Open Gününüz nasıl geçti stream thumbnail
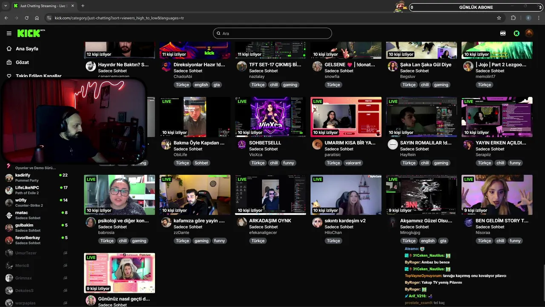 pyautogui.click(x=120, y=273)
